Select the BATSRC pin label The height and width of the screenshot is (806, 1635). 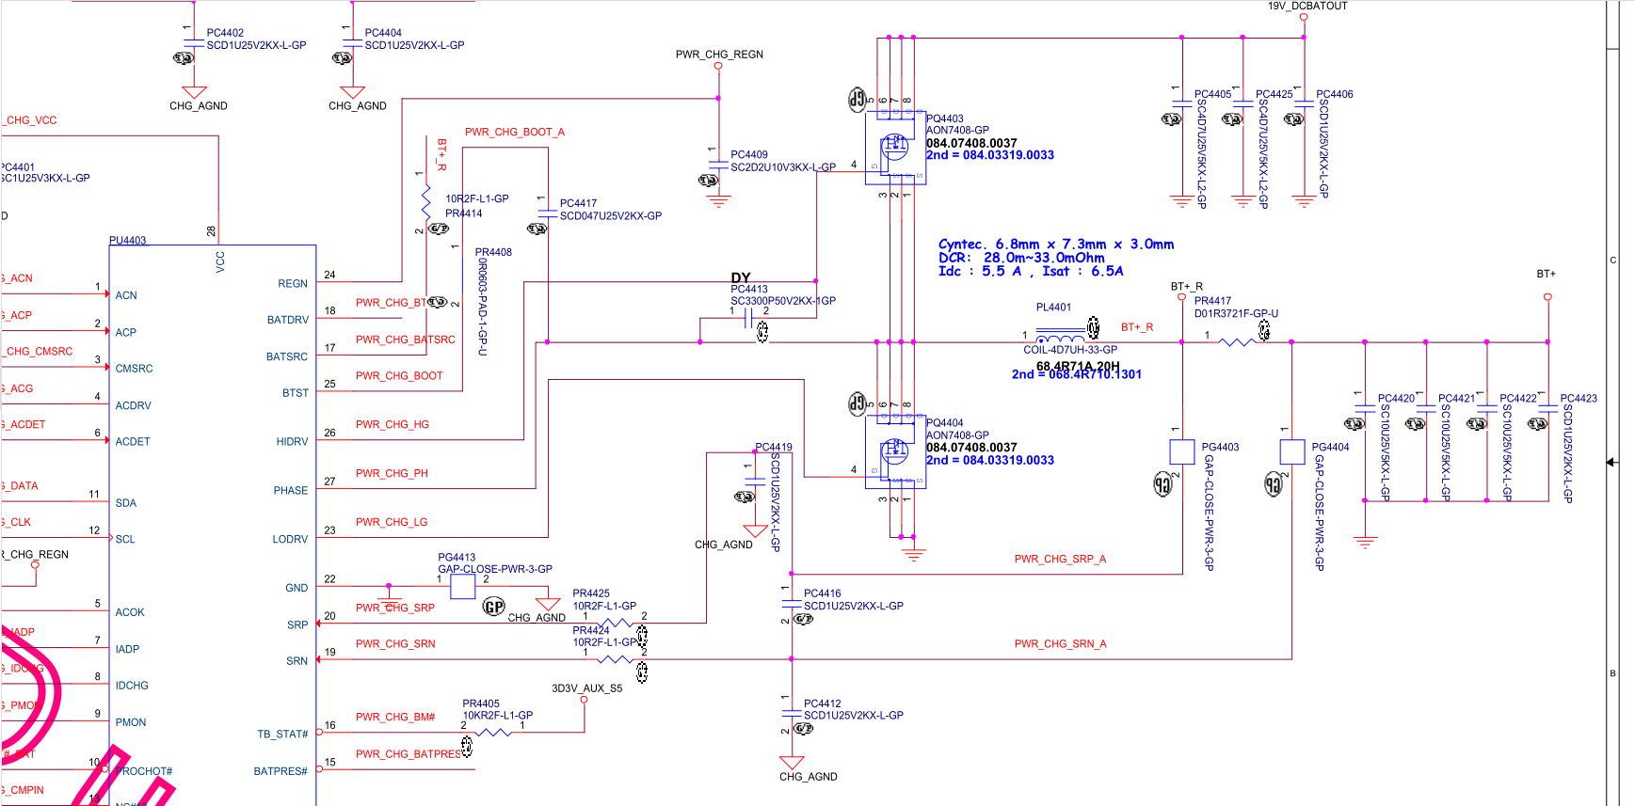[x=287, y=357]
